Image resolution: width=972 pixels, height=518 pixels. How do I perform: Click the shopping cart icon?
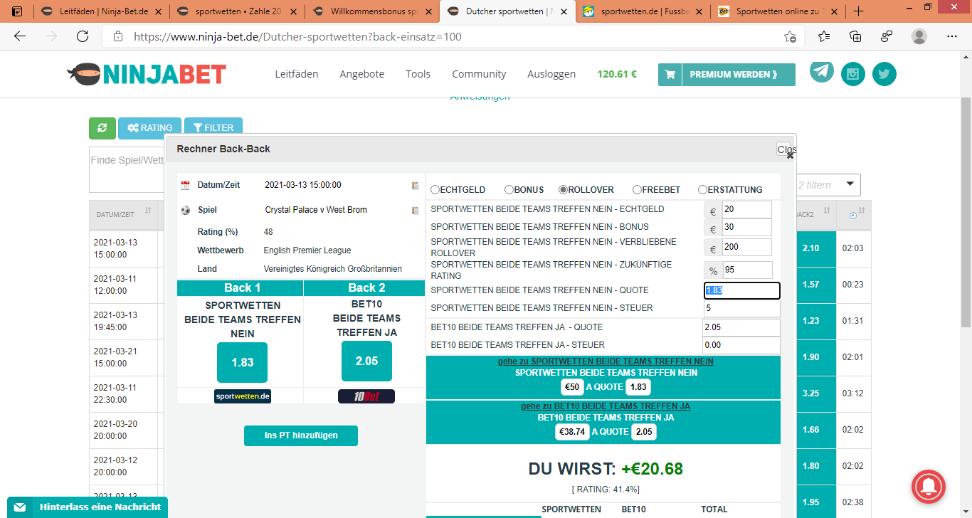point(670,74)
